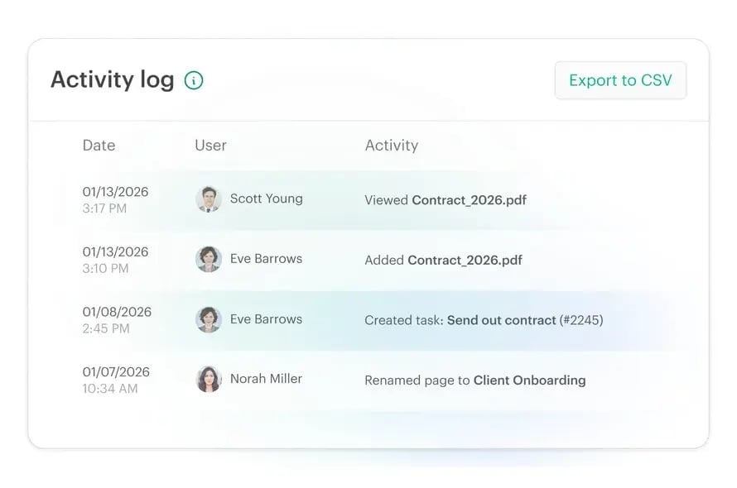Open the Added Contract_2026.pdf activity entry
Screen dimensions: 737x488
pos(443,261)
